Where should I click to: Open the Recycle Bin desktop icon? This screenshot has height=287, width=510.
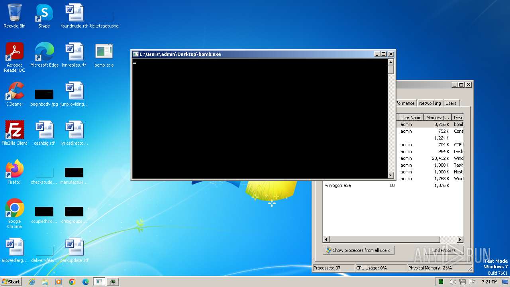[x=14, y=16]
